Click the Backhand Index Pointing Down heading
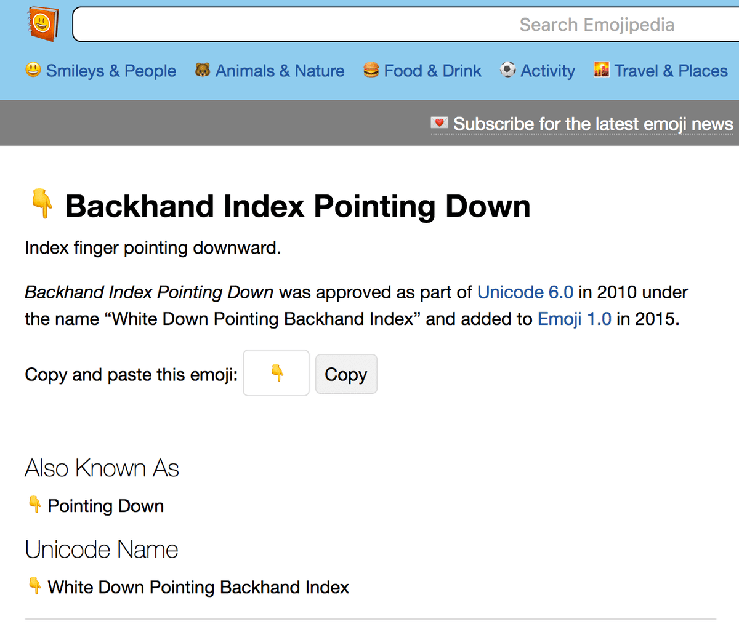Image resolution: width=739 pixels, height=624 pixels. [x=298, y=206]
